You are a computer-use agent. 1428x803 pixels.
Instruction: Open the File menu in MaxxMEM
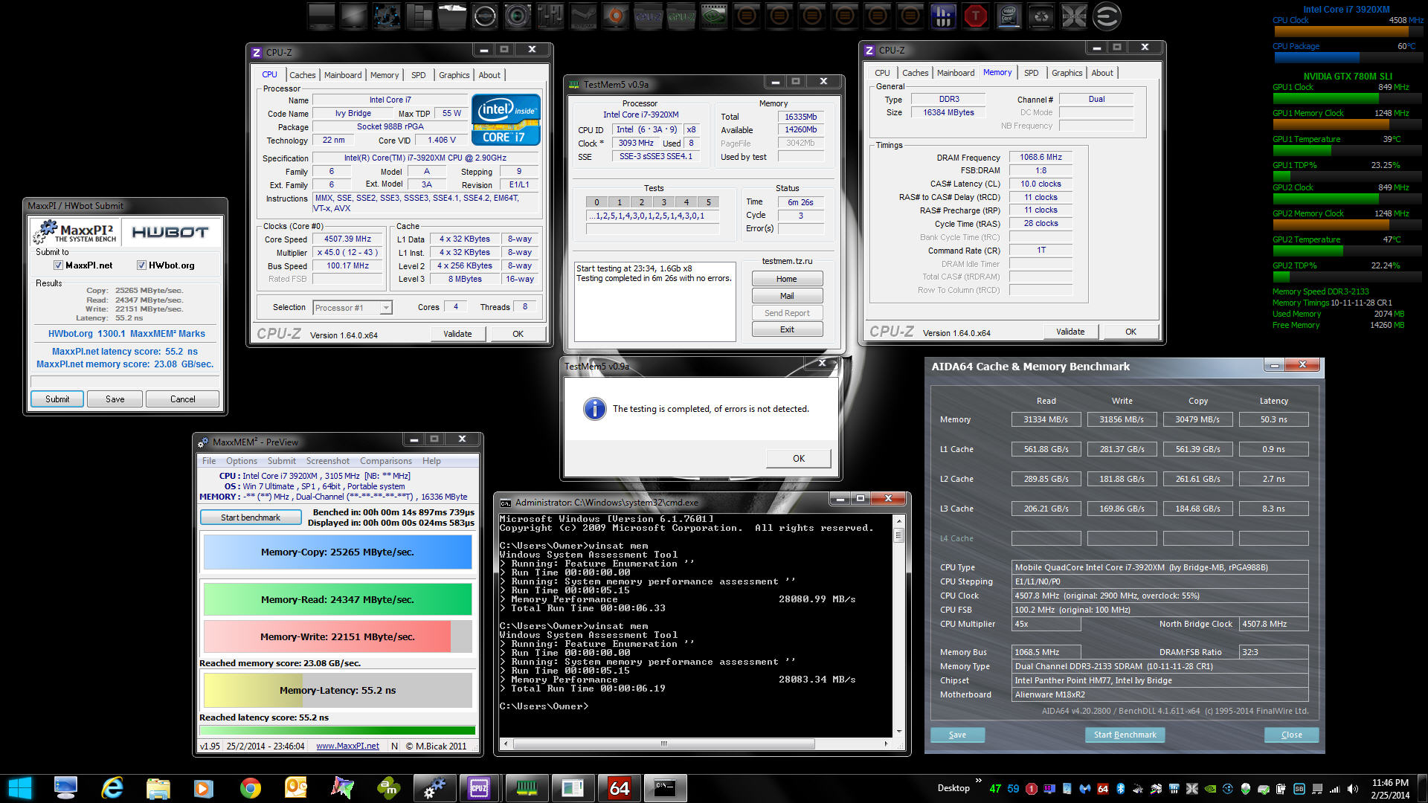pyautogui.click(x=209, y=461)
